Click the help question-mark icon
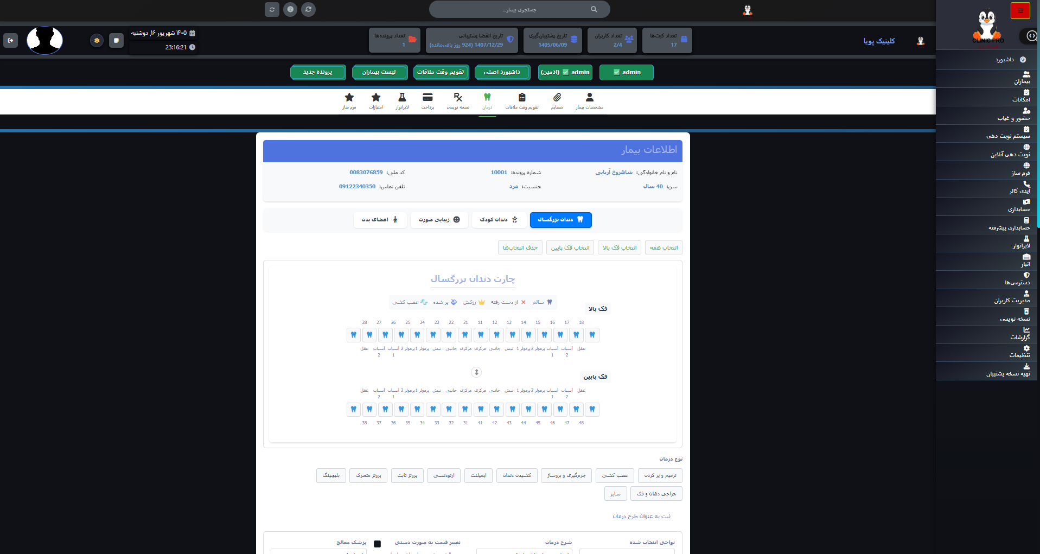The image size is (1040, 554). [x=290, y=9]
